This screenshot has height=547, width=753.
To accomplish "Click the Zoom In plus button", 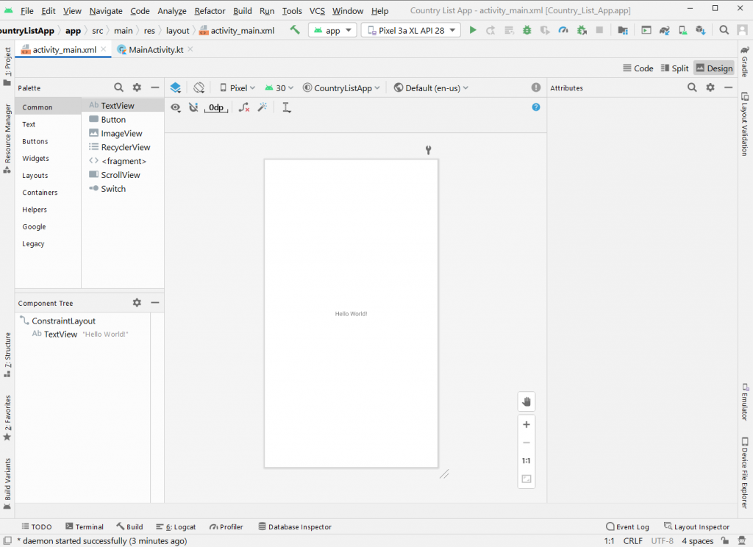I will (x=526, y=424).
